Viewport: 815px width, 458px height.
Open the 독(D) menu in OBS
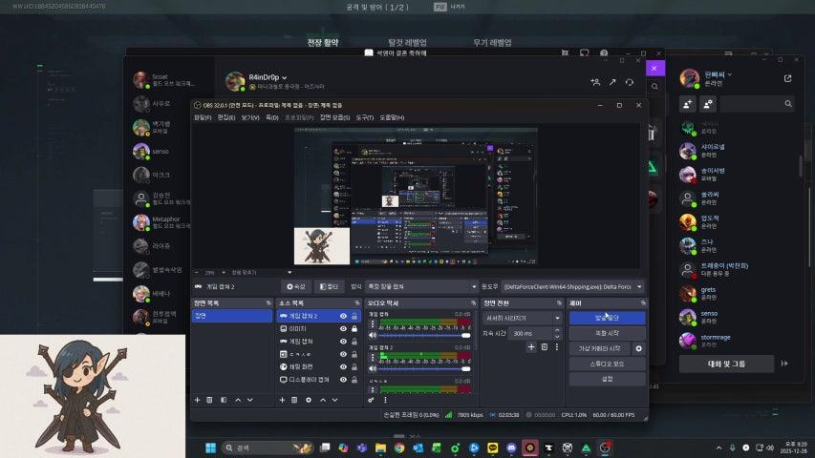pos(272,118)
